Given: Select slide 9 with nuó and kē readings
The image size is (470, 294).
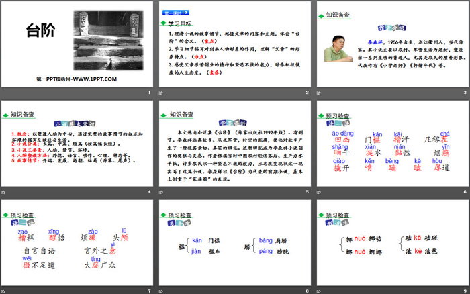Looking at the screenshot, I should pos(393,243).
